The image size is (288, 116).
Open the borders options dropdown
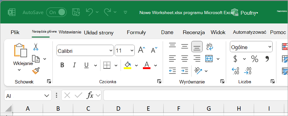(x=116, y=65)
